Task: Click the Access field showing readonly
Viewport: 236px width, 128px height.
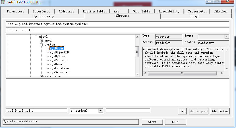Action: click(x=169, y=43)
